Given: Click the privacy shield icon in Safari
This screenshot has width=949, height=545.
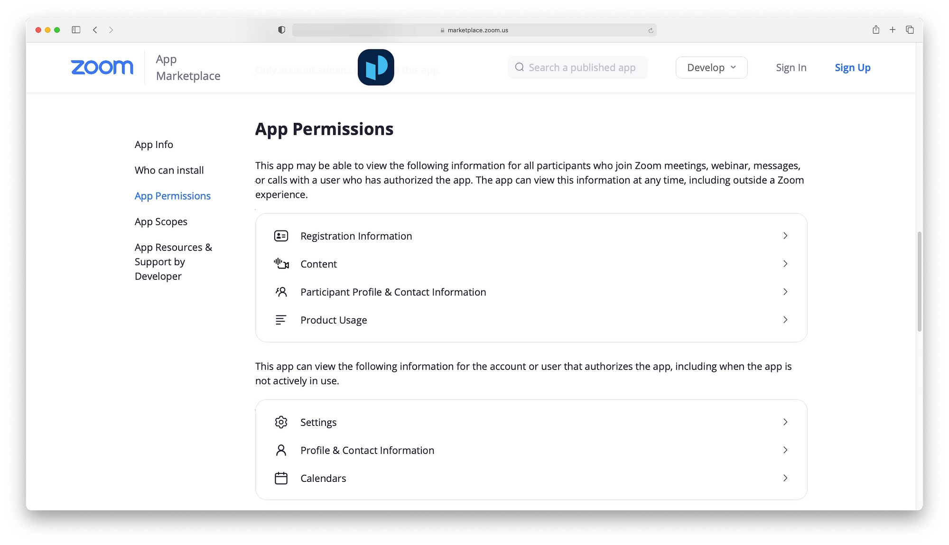Looking at the screenshot, I should coord(282,30).
